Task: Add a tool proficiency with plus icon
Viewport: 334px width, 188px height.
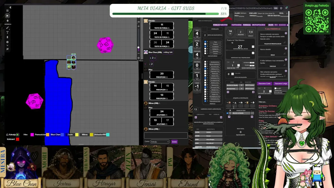Action: coord(196,117)
